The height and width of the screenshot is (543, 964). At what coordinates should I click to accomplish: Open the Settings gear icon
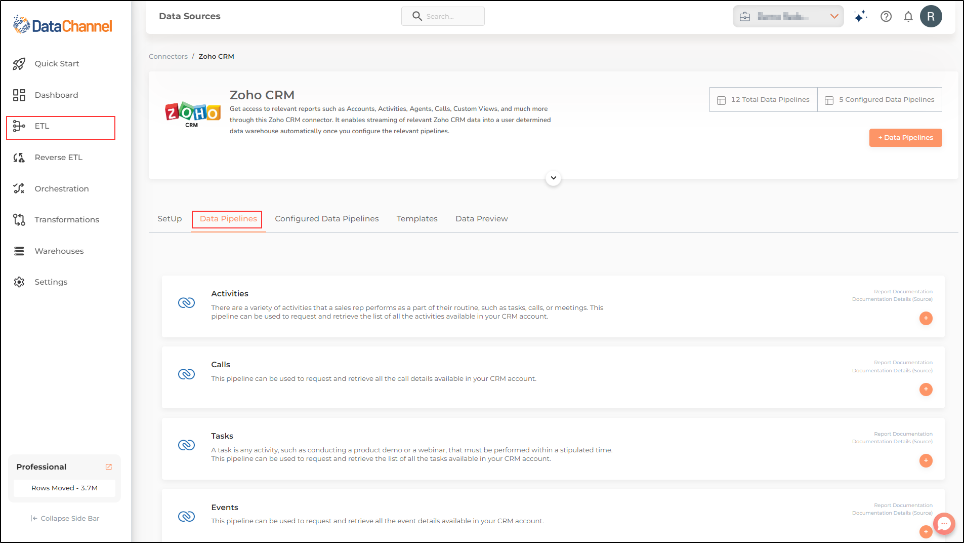click(19, 282)
